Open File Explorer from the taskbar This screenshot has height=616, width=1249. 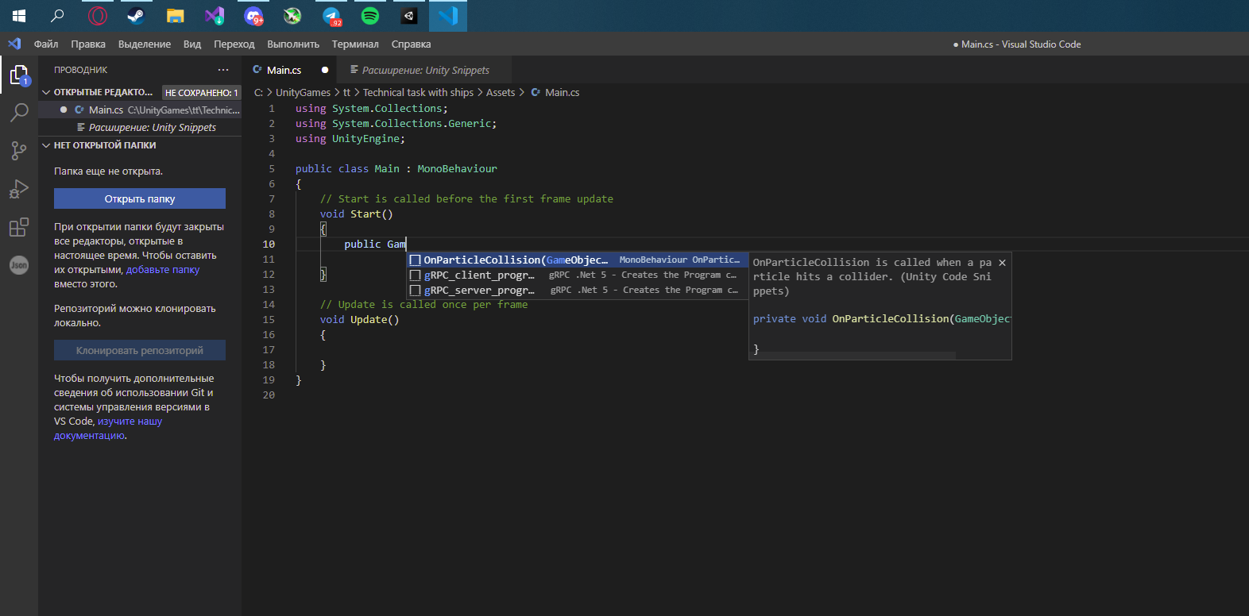pos(175,16)
